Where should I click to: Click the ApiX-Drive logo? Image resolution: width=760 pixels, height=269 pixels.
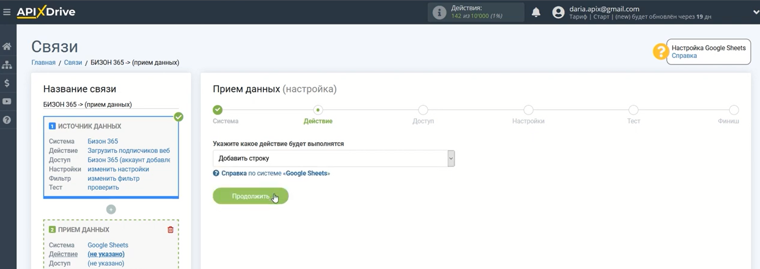pyautogui.click(x=46, y=12)
